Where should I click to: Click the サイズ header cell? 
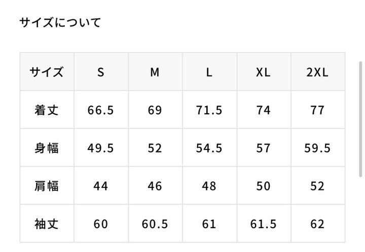(x=47, y=72)
